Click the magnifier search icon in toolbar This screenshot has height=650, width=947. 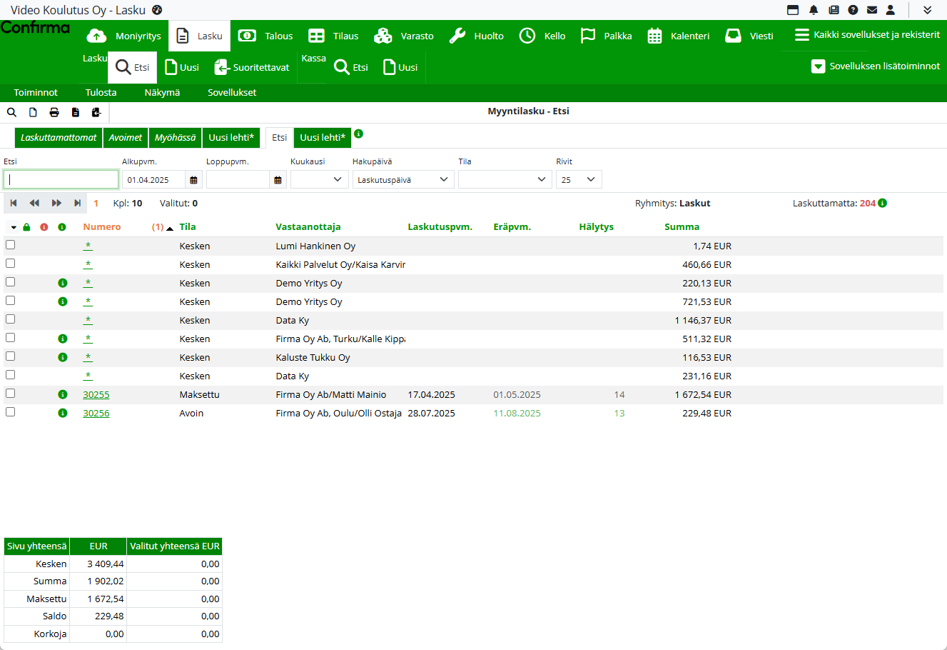coord(11,112)
